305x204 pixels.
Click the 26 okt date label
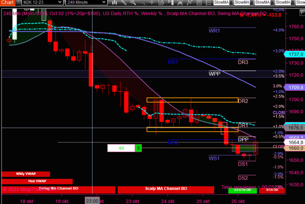[238, 201]
